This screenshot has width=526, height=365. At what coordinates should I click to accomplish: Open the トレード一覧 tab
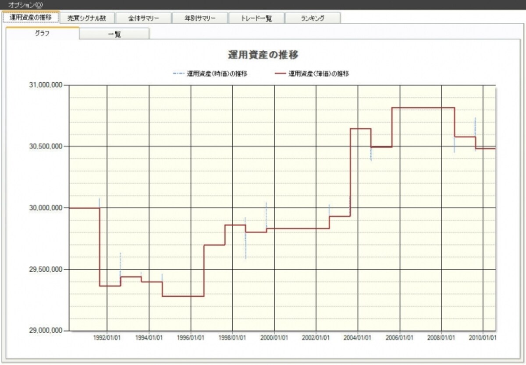click(x=256, y=18)
